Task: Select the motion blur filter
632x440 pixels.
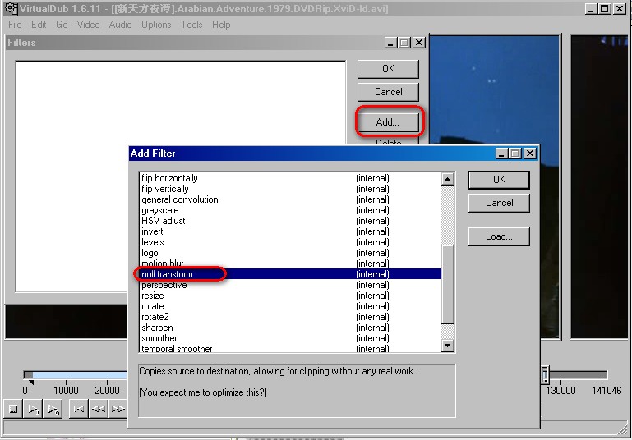Action: pyautogui.click(x=290, y=264)
